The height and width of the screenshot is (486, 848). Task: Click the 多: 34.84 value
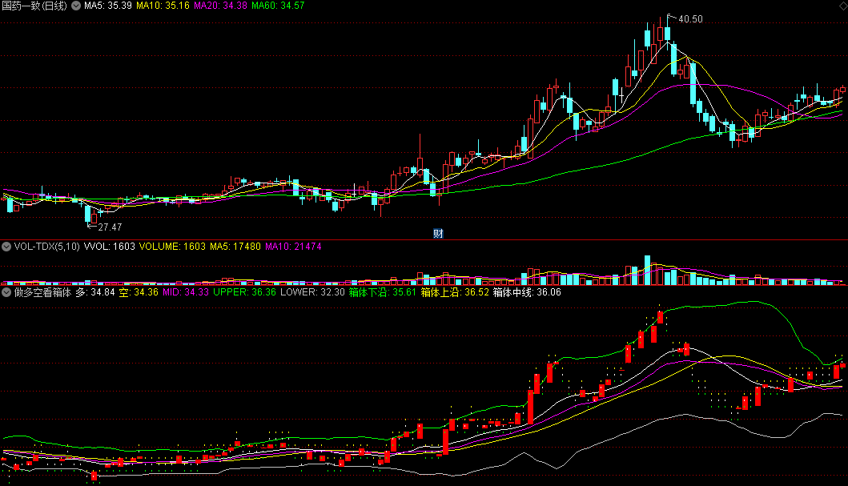tap(95, 292)
